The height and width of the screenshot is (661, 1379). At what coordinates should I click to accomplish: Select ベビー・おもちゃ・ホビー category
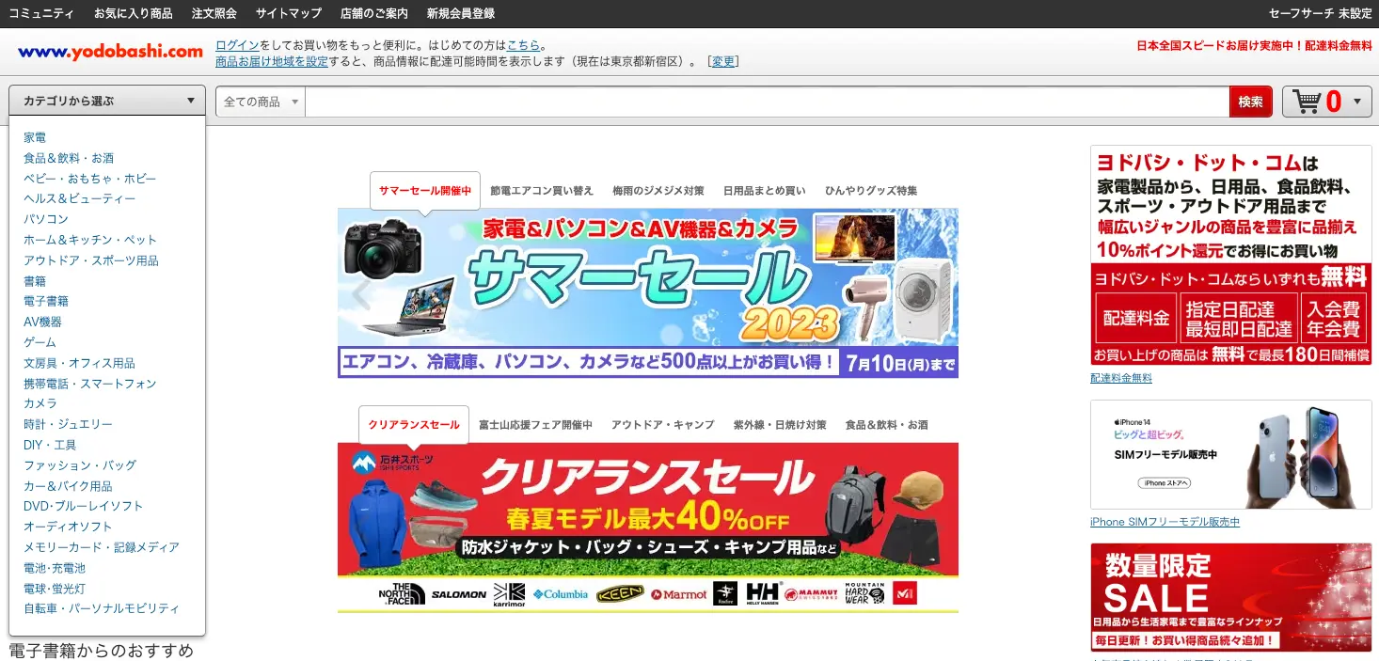pos(90,179)
